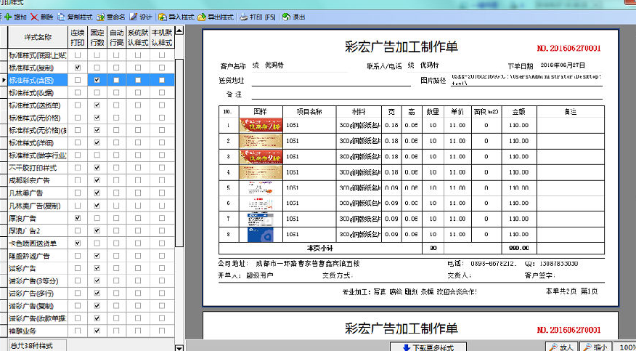The image size is (636, 351).
Task: Toggle 连续打印 checkbox for 卡色喷画送货单 row
Action: click(x=78, y=243)
